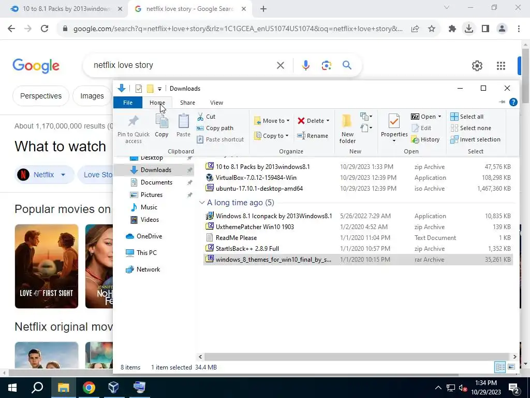Click Properties checkmark in Quick Access Toolbar
This screenshot has width=530, height=398.
click(x=139, y=89)
